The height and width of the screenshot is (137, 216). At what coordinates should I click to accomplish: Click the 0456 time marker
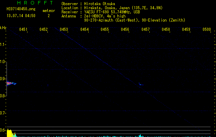point(125,29)
